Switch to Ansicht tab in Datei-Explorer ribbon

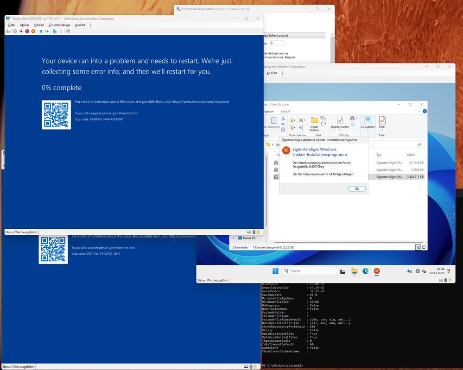click(285, 112)
